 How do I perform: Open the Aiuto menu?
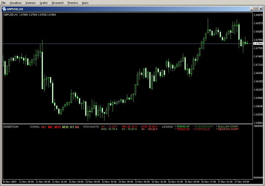pos(85,3)
